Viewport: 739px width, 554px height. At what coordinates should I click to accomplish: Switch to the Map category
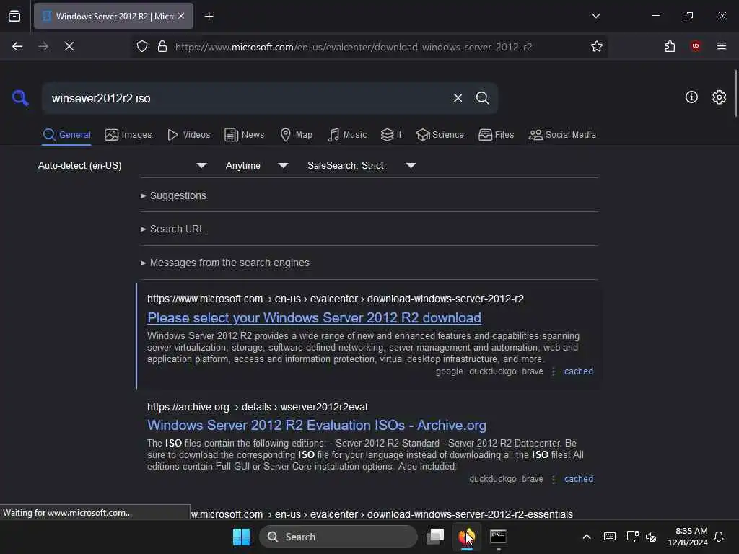[297, 135]
